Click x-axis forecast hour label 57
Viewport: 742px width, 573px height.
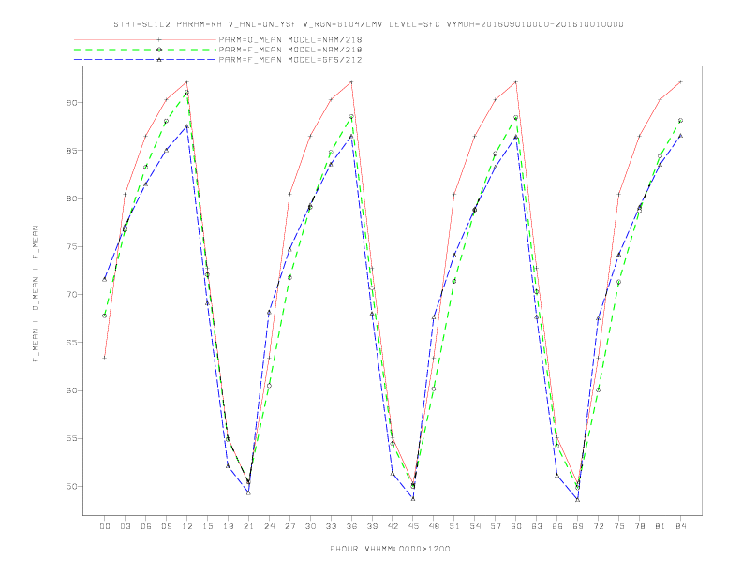click(x=496, y=526)
